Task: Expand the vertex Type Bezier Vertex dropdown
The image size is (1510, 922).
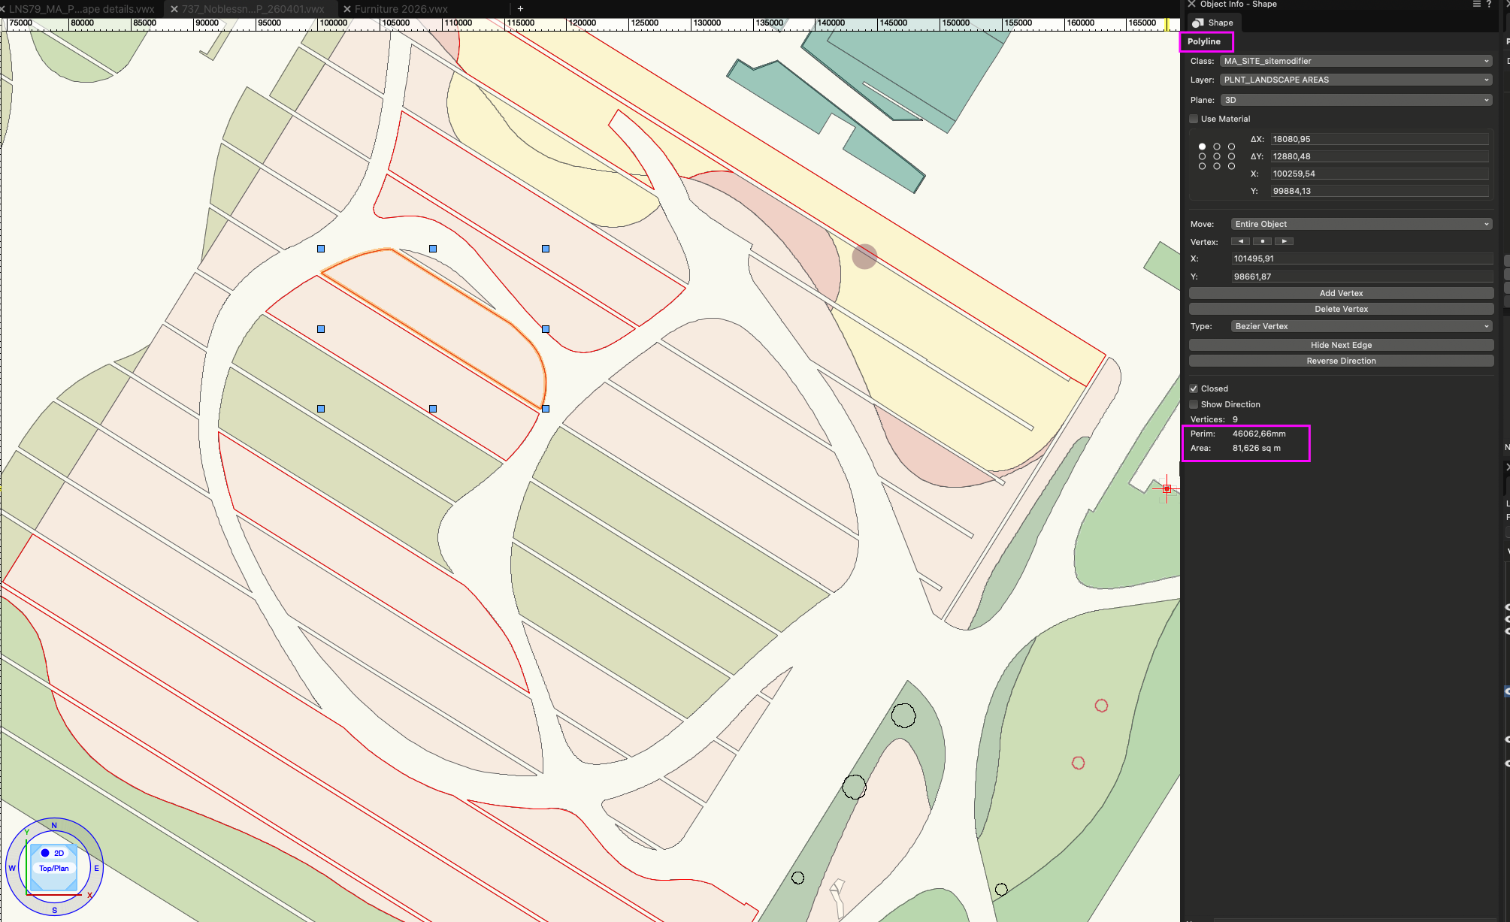Action: coord(1361,326)
